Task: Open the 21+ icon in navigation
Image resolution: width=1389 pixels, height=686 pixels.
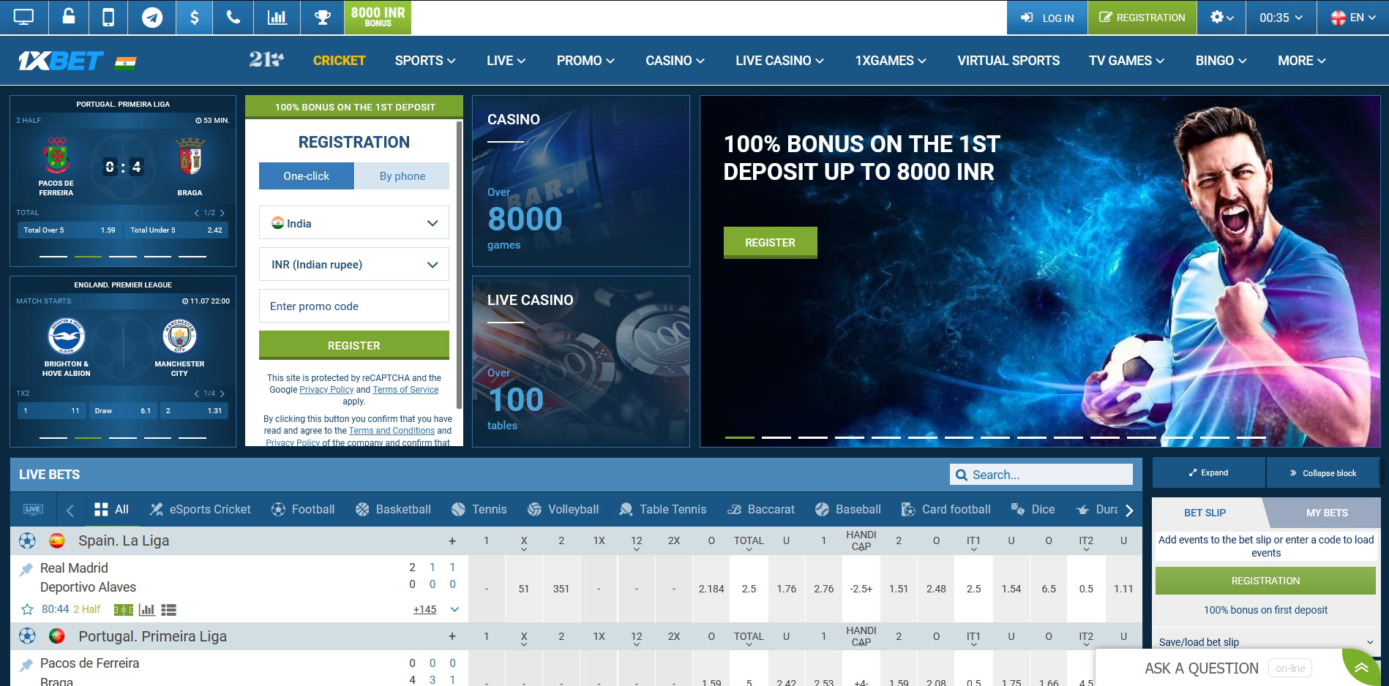Action: (266, 60)
